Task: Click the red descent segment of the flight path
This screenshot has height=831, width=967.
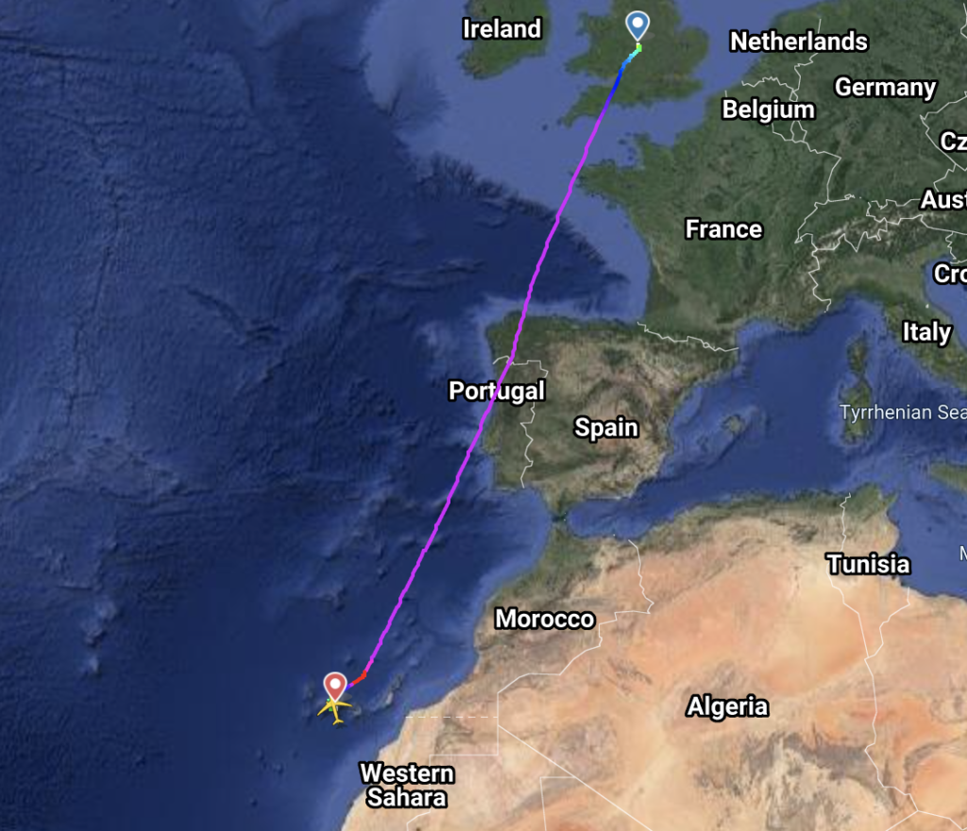Action: coord(359,679)
